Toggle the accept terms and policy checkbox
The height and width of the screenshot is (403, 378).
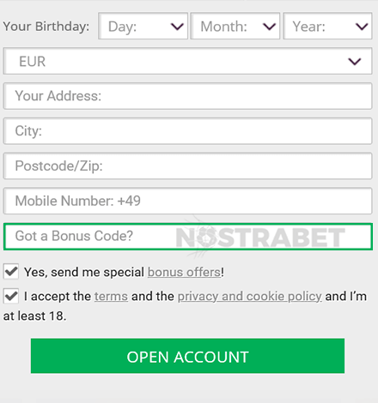click(x=11, y=296)
